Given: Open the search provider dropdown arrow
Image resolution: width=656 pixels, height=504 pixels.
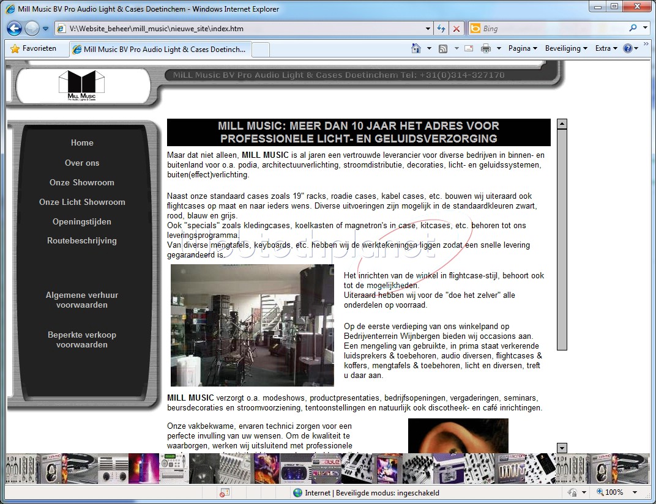Looking at the screenshot, I should pyautogui.click(x=645, y=28).
